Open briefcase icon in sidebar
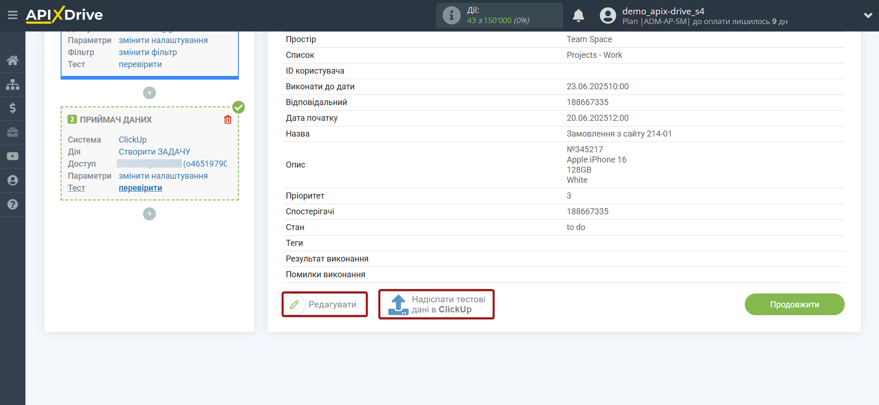This screenshot has height=405, width=879. [x=12, y=132]
